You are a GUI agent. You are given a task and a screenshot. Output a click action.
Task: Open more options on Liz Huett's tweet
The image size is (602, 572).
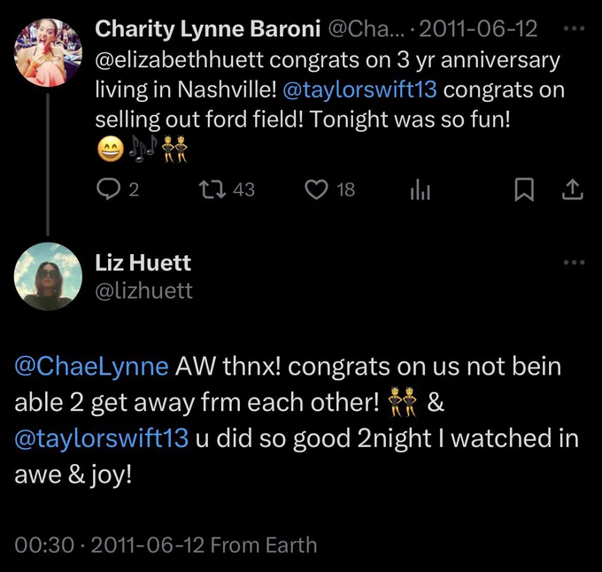[575, 263]
